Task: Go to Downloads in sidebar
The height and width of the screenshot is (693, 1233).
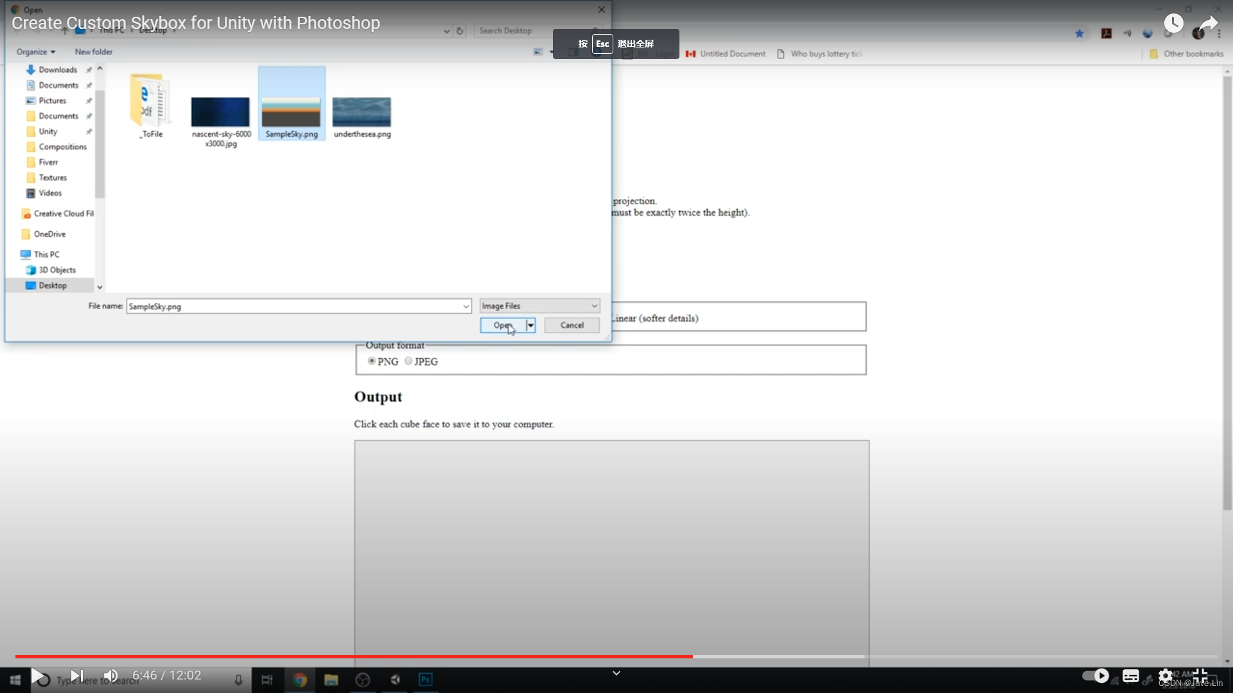Action: 58,70
